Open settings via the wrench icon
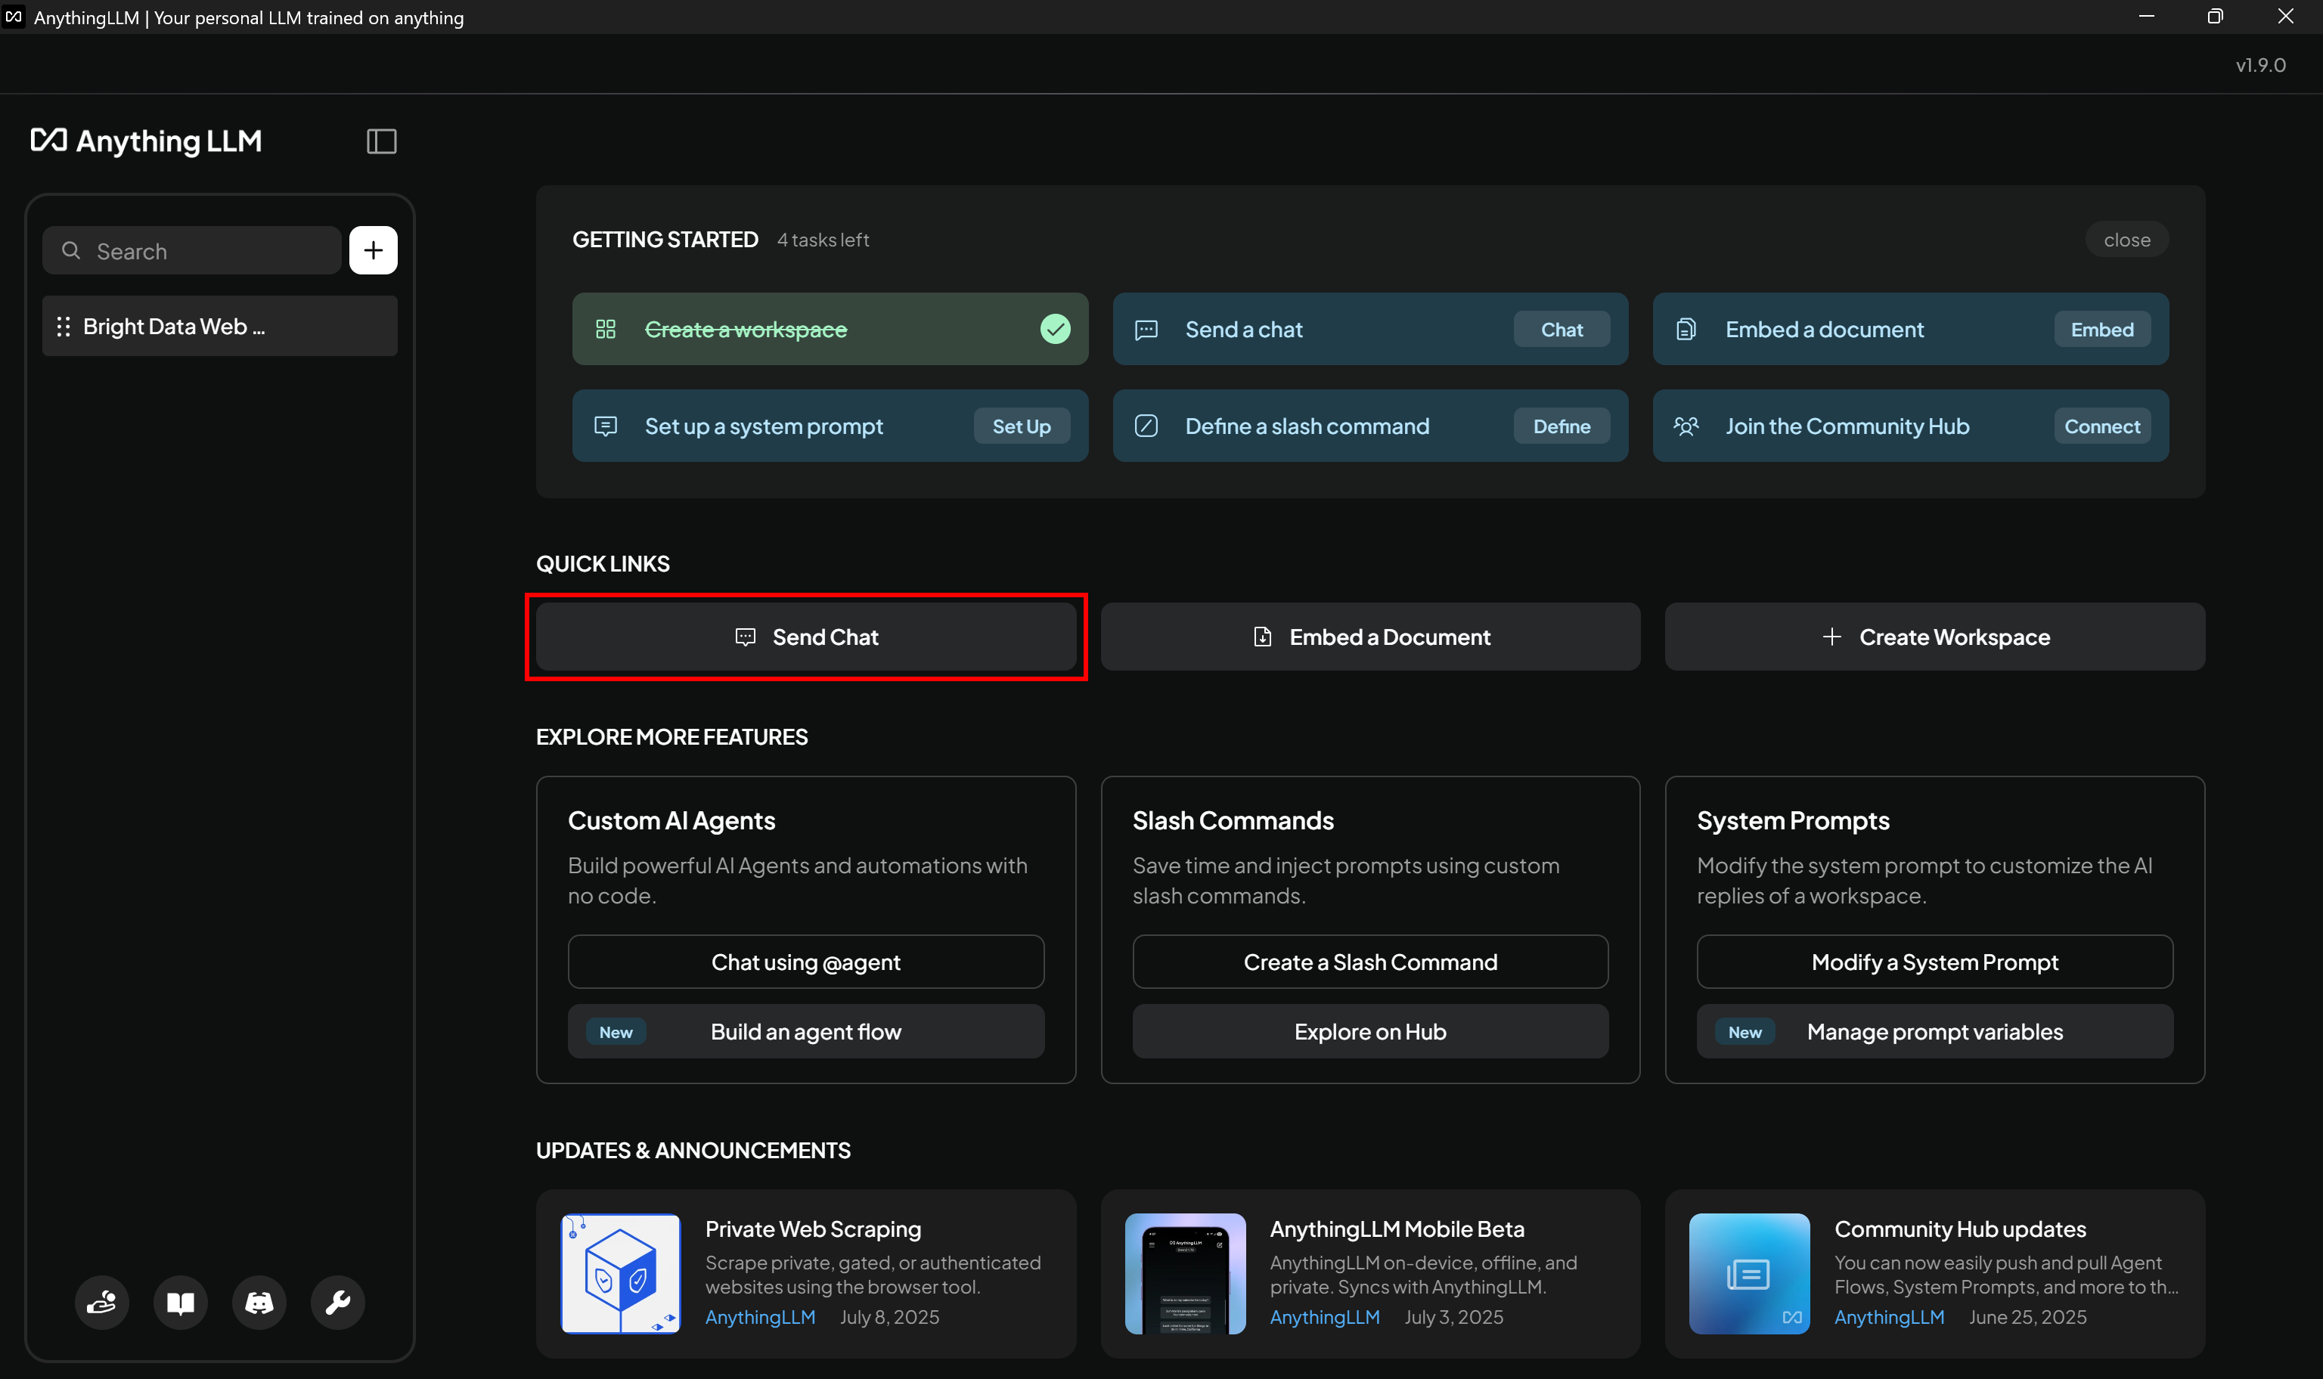 point(337,1302)
